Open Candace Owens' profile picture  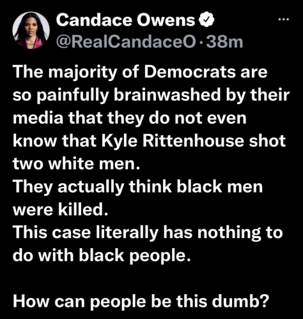[31, 30]
